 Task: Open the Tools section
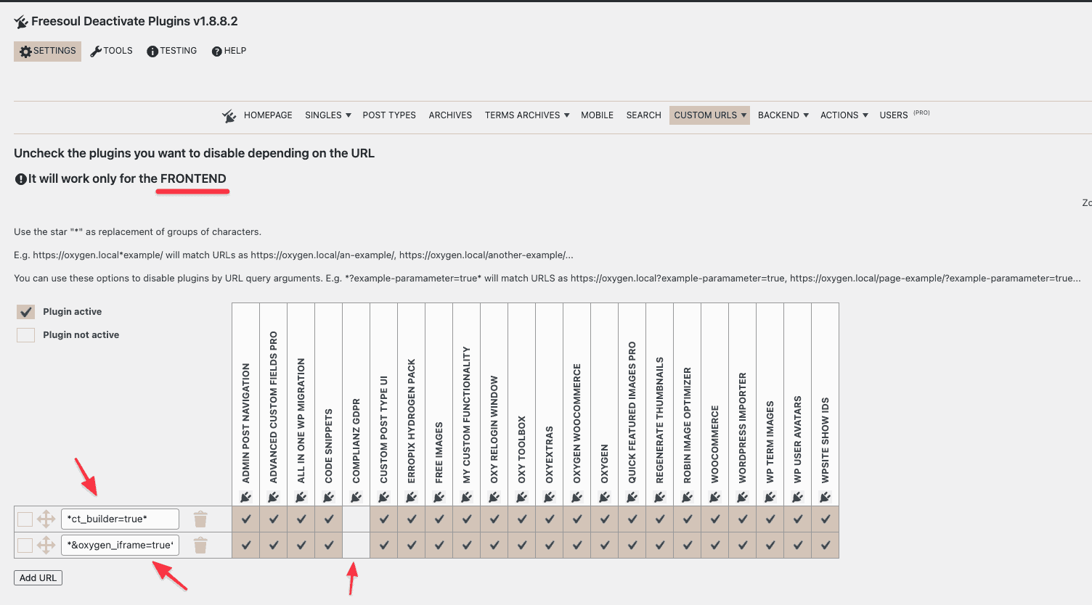(x=111, y=51)
